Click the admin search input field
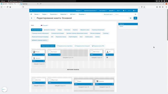This screenshot has width=168, height=94. pos(124,14)
